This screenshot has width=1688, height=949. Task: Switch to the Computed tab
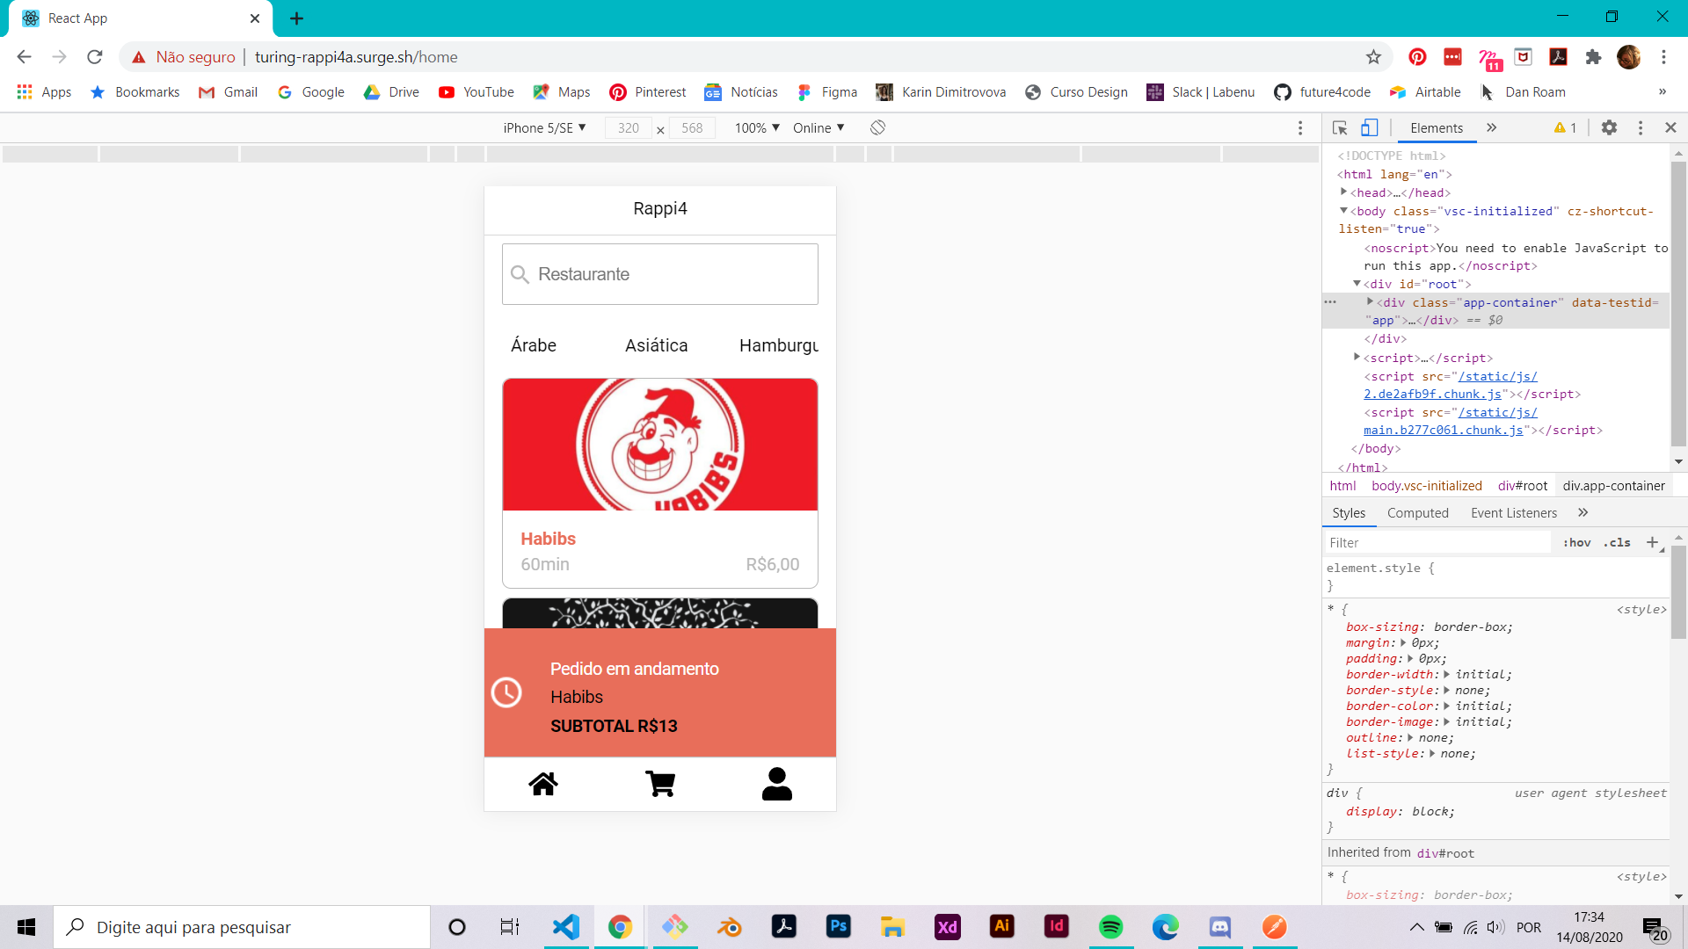click(x=1417, y=513)
